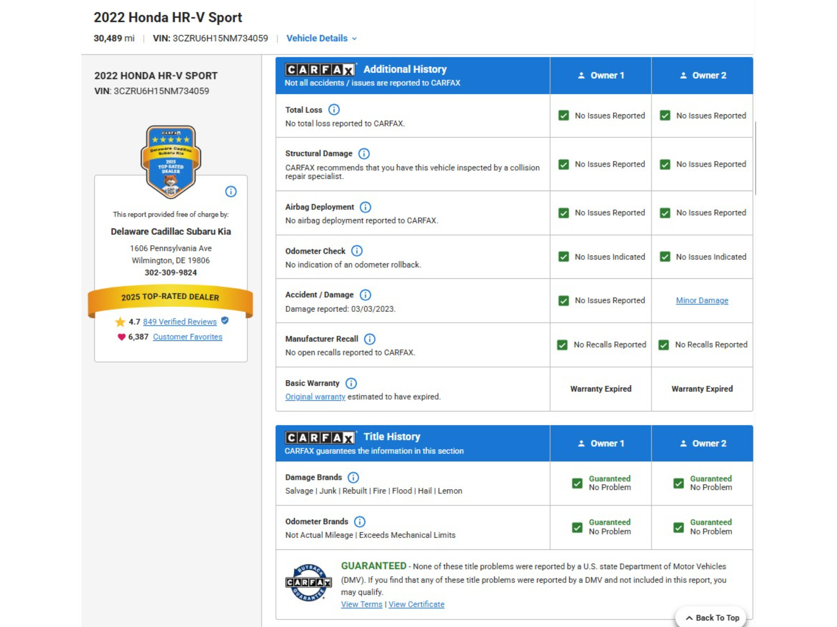Open the View Certificate link

pos(416,604)
